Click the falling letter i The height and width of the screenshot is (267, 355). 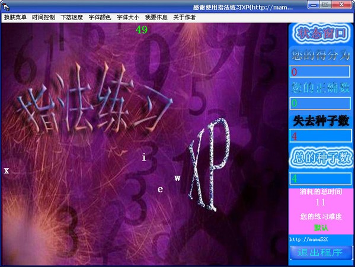point(144,157)
